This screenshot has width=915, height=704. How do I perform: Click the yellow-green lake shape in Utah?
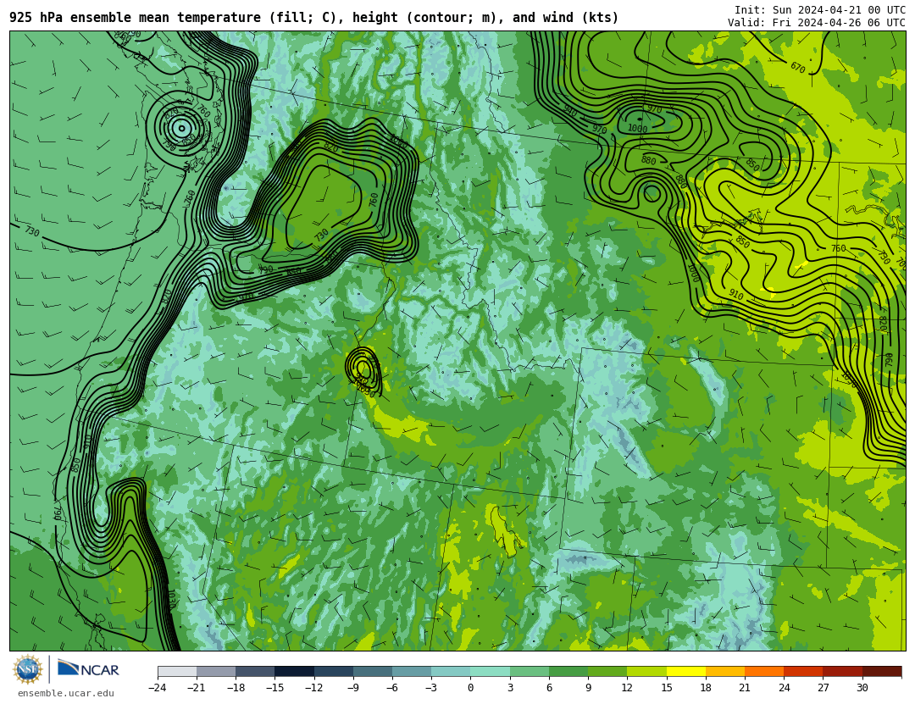505,531
